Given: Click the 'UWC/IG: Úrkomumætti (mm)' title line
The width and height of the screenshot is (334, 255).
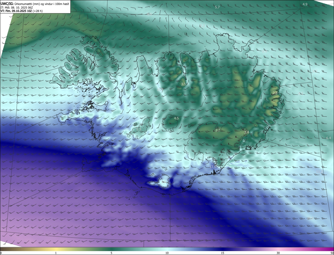Looking at the screenshot, I should tap(35, 4).
